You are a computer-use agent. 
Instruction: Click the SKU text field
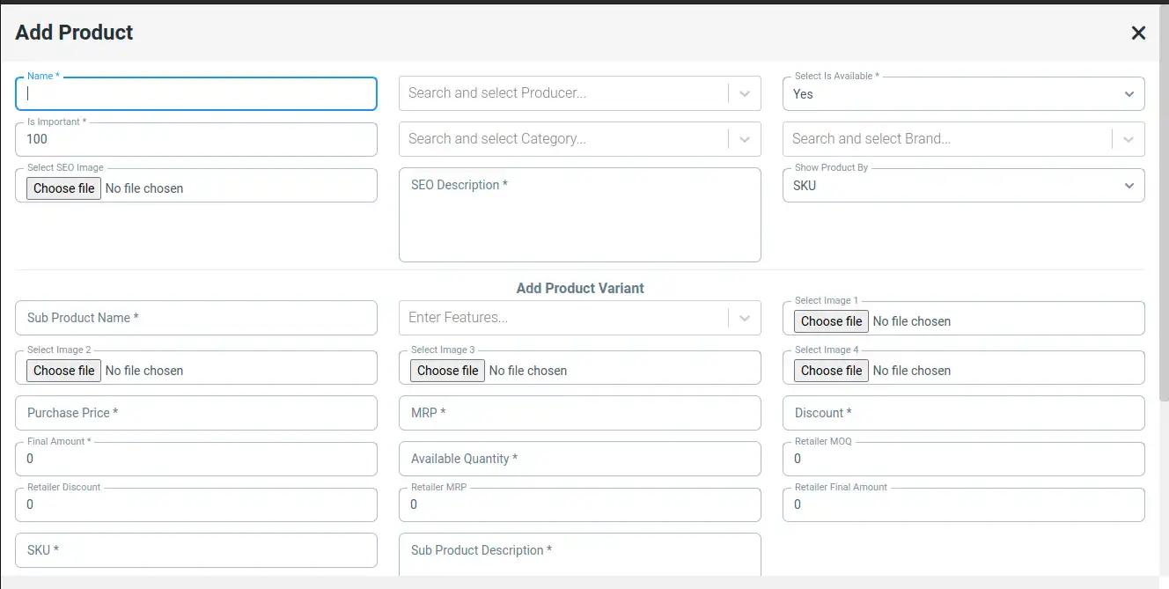pyautogui.click(x=196, y=550)
